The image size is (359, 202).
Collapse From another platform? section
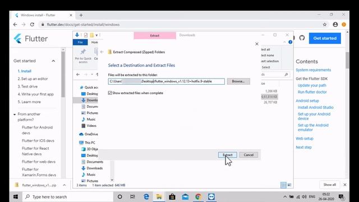coord(15,114)
